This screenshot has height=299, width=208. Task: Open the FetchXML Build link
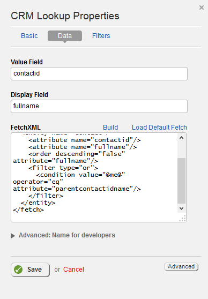110,128
